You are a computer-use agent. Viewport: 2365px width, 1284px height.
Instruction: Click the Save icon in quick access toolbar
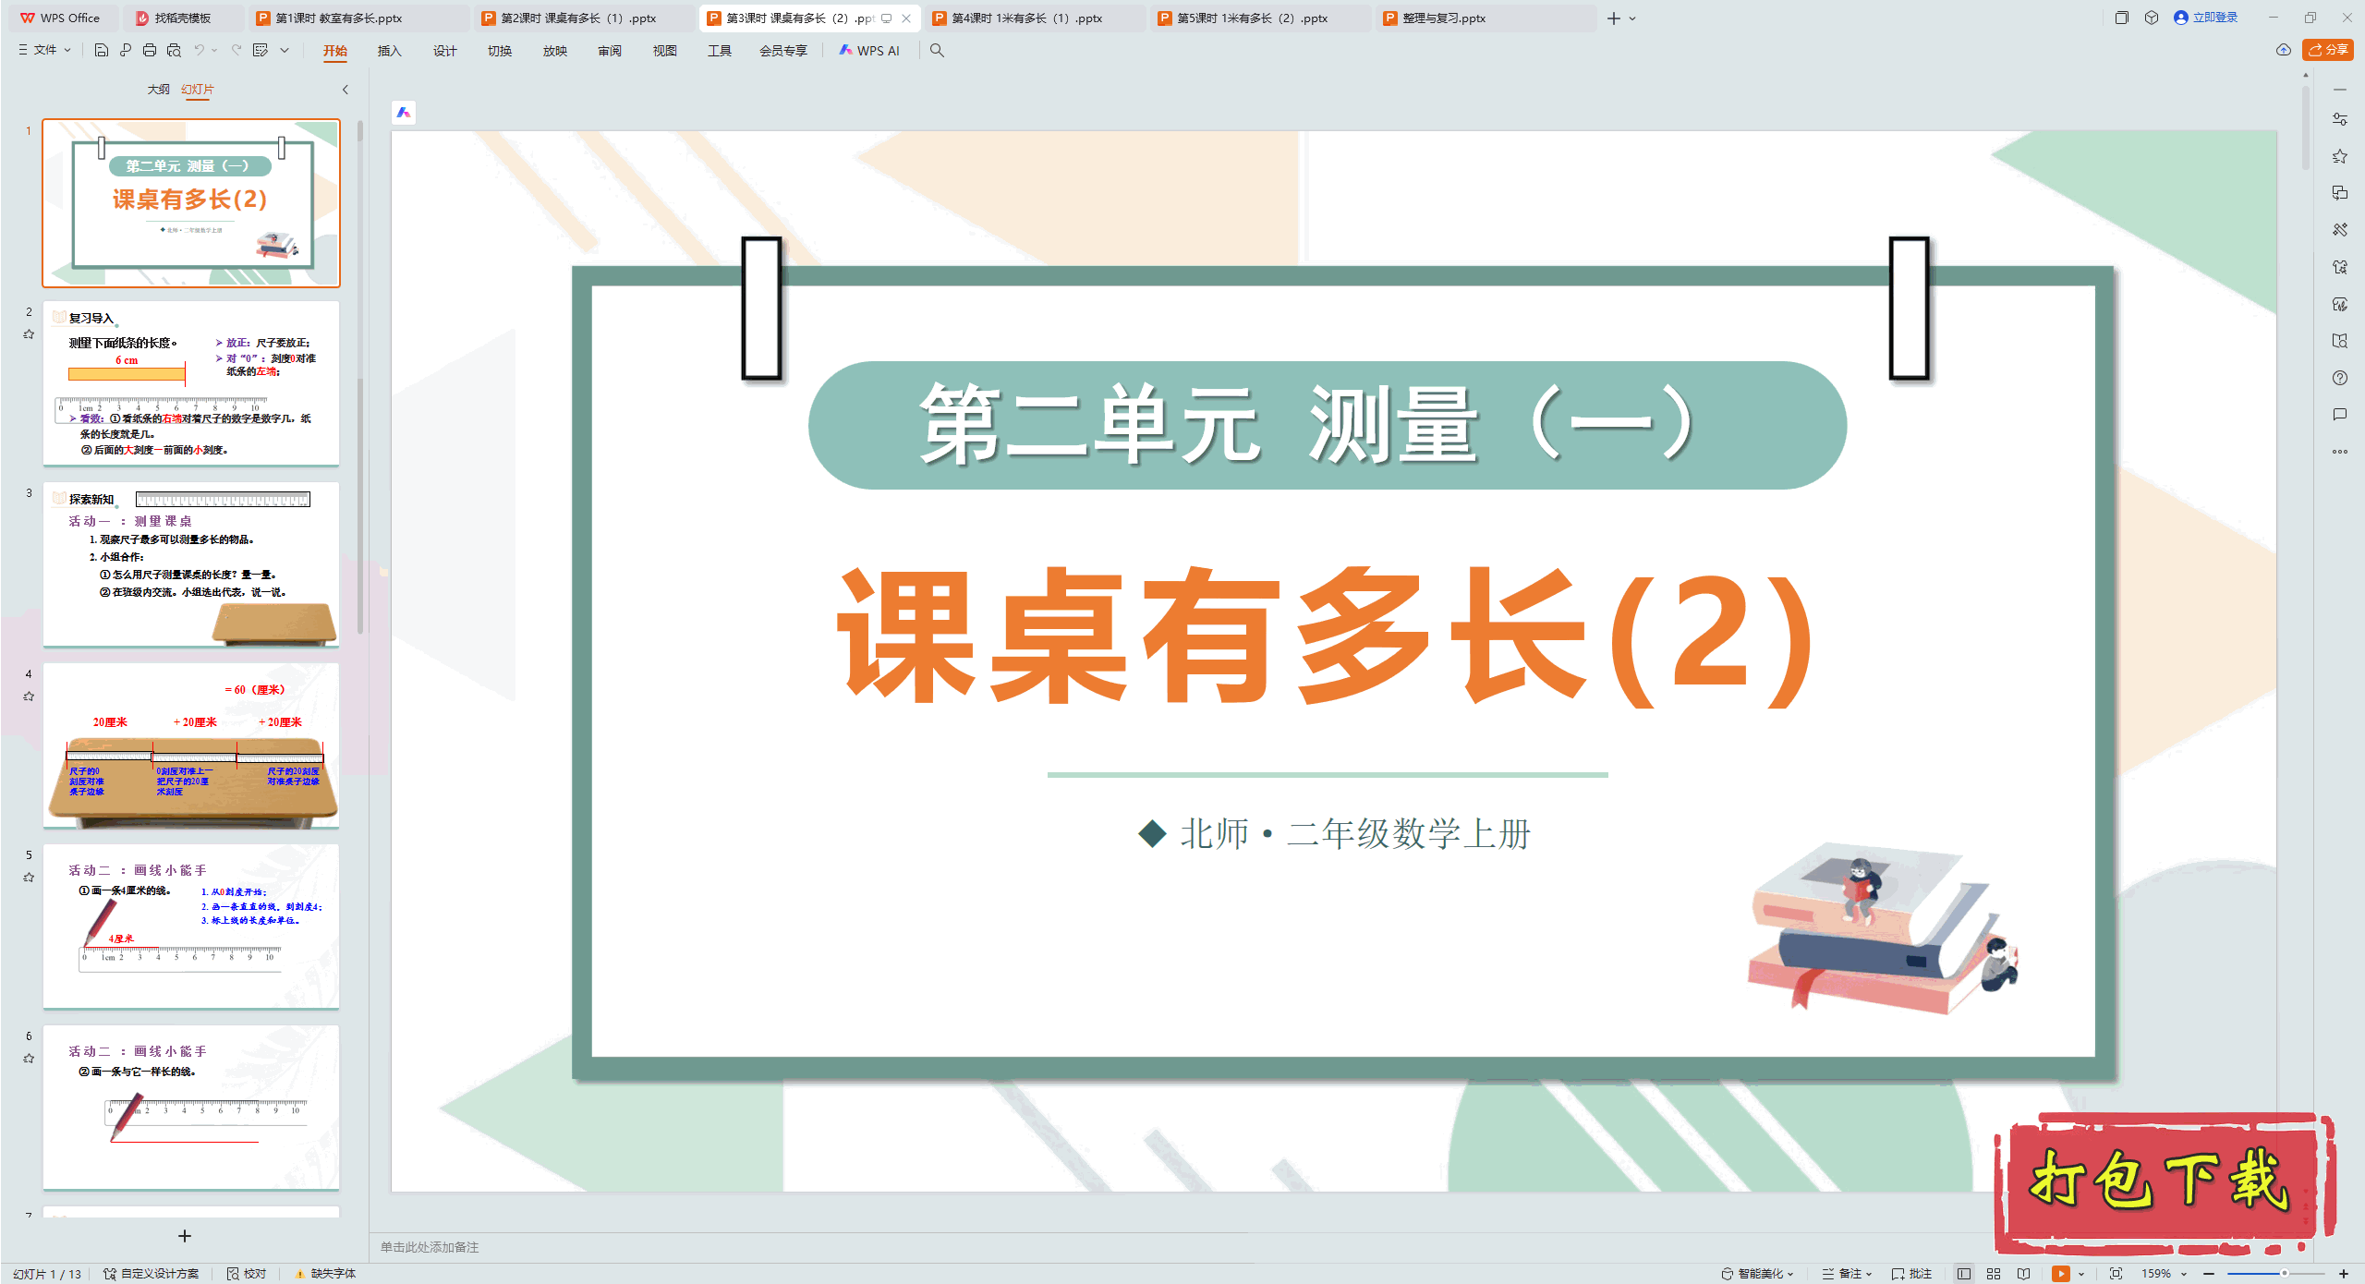102,51
